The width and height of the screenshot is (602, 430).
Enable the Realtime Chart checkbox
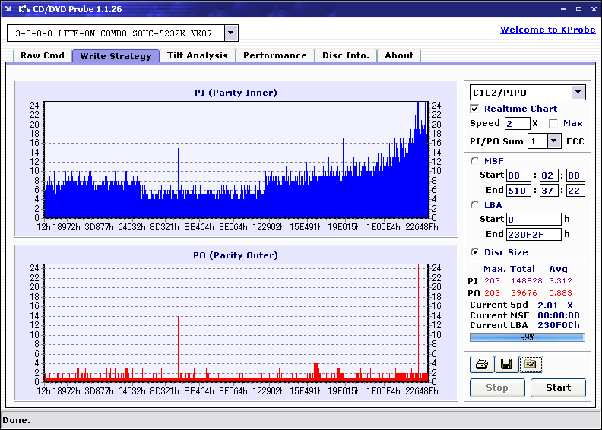(x=475, y=109)
